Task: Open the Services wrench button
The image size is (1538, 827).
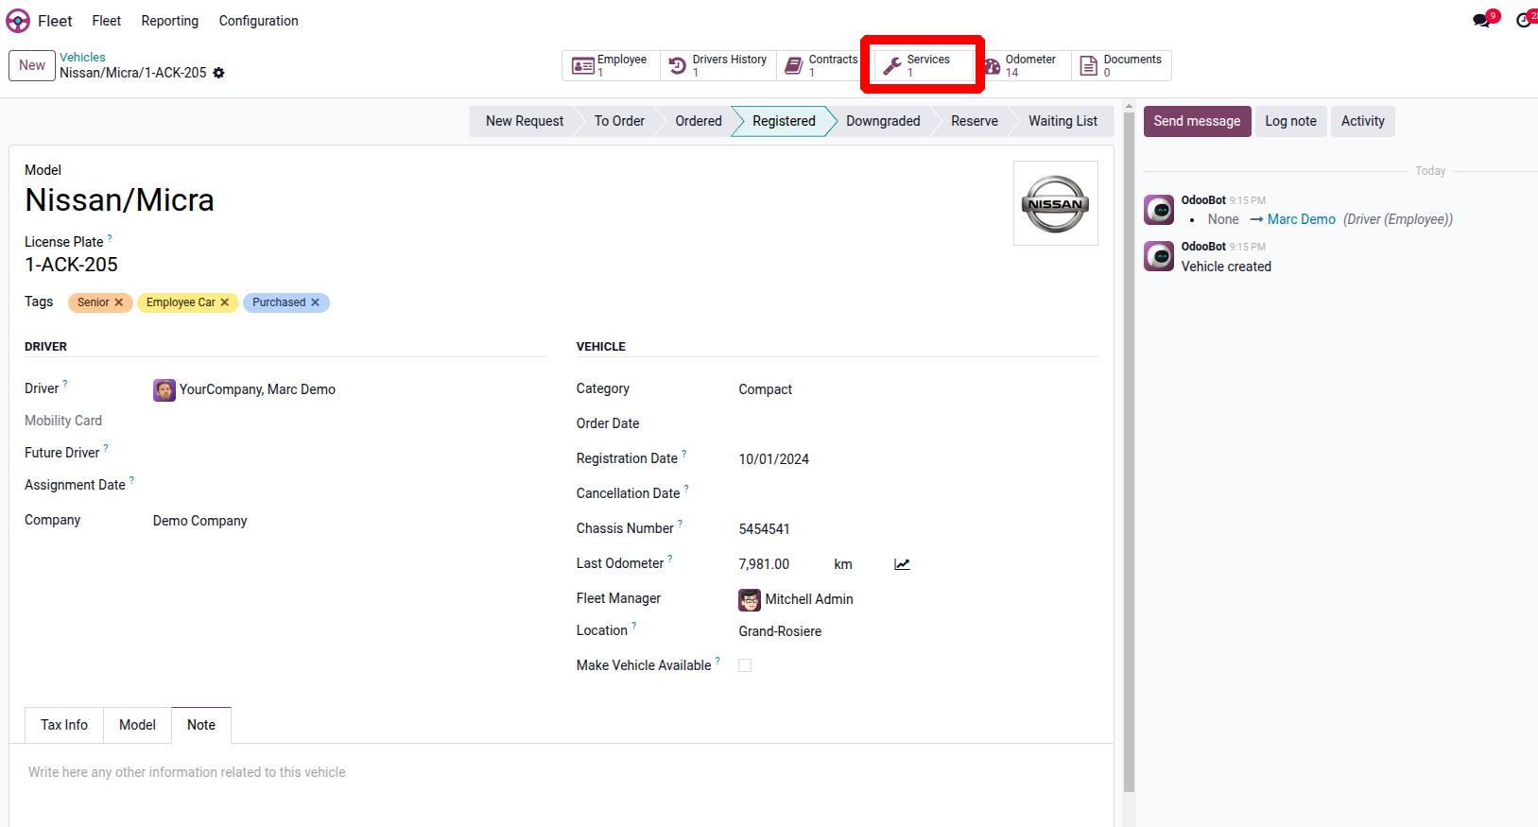Action: click(922, 65)
